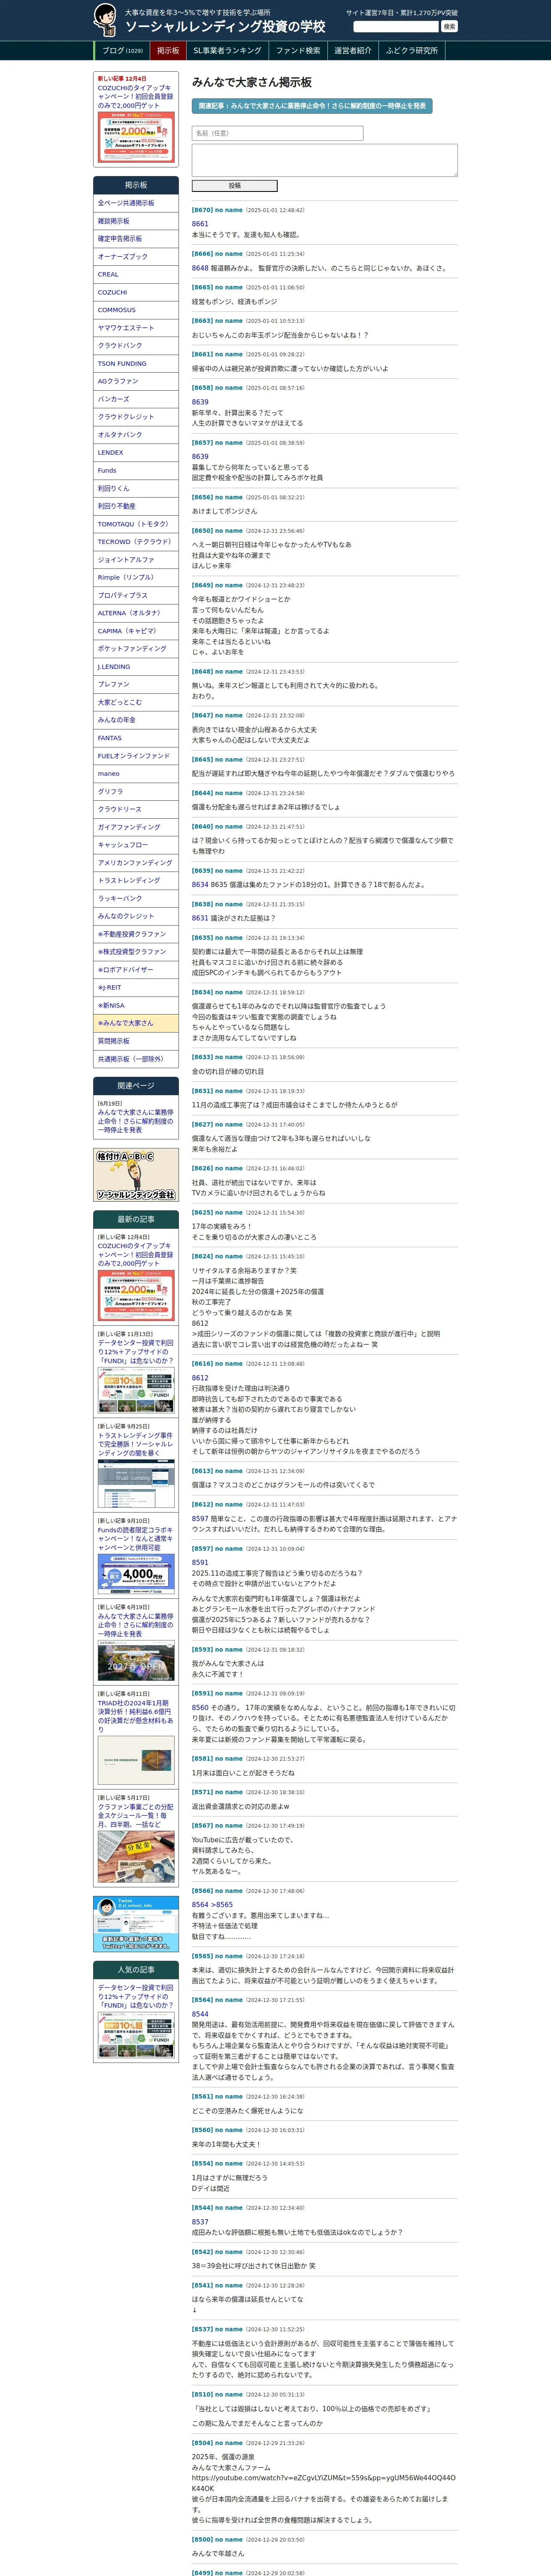Screen dimensions: 551x2576
Task: Open the TOMOTAQU（トモタク） board link
Action: [x=136, y=524]
